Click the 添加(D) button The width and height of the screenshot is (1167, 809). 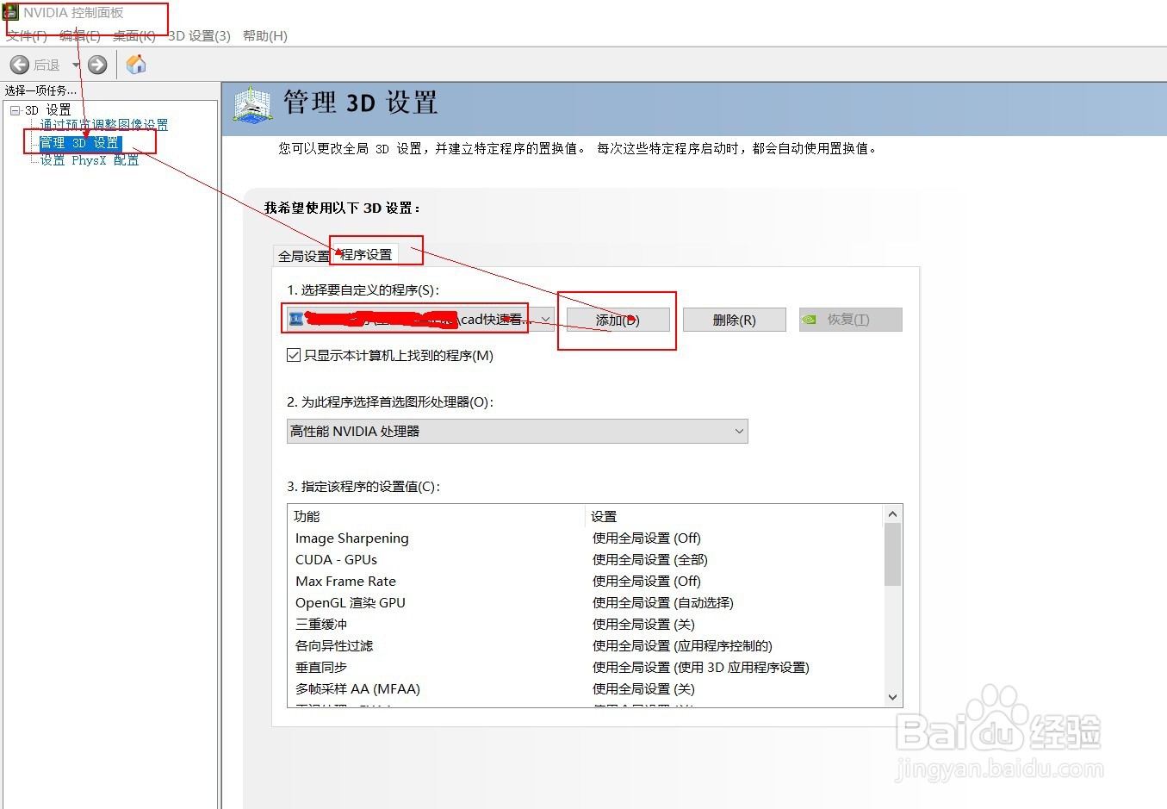618,320
